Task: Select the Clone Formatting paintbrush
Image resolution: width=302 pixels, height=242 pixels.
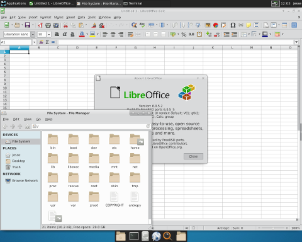Action: pyautogui.click(x=94, y=25)
